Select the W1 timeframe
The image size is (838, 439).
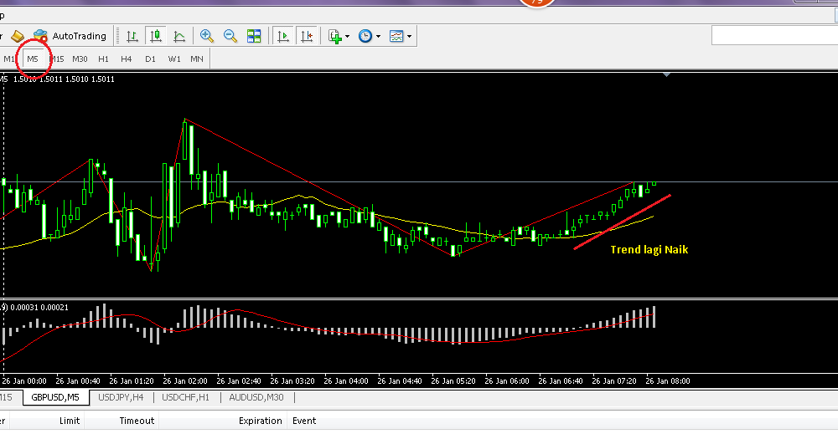(x=174, y=59)
